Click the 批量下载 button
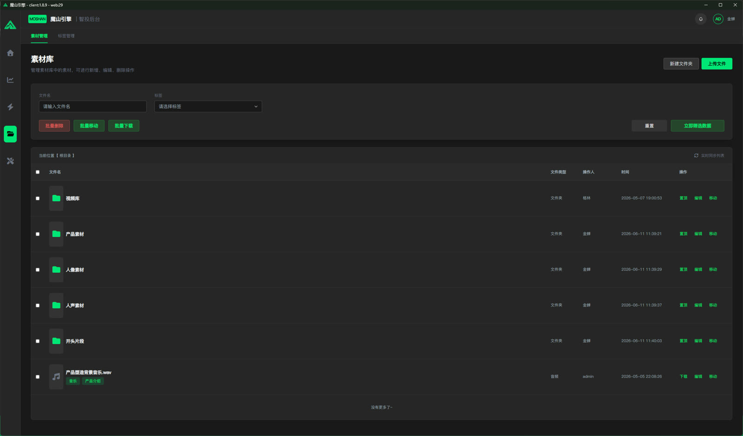The image size is (743, 436). tap(124, 126)
